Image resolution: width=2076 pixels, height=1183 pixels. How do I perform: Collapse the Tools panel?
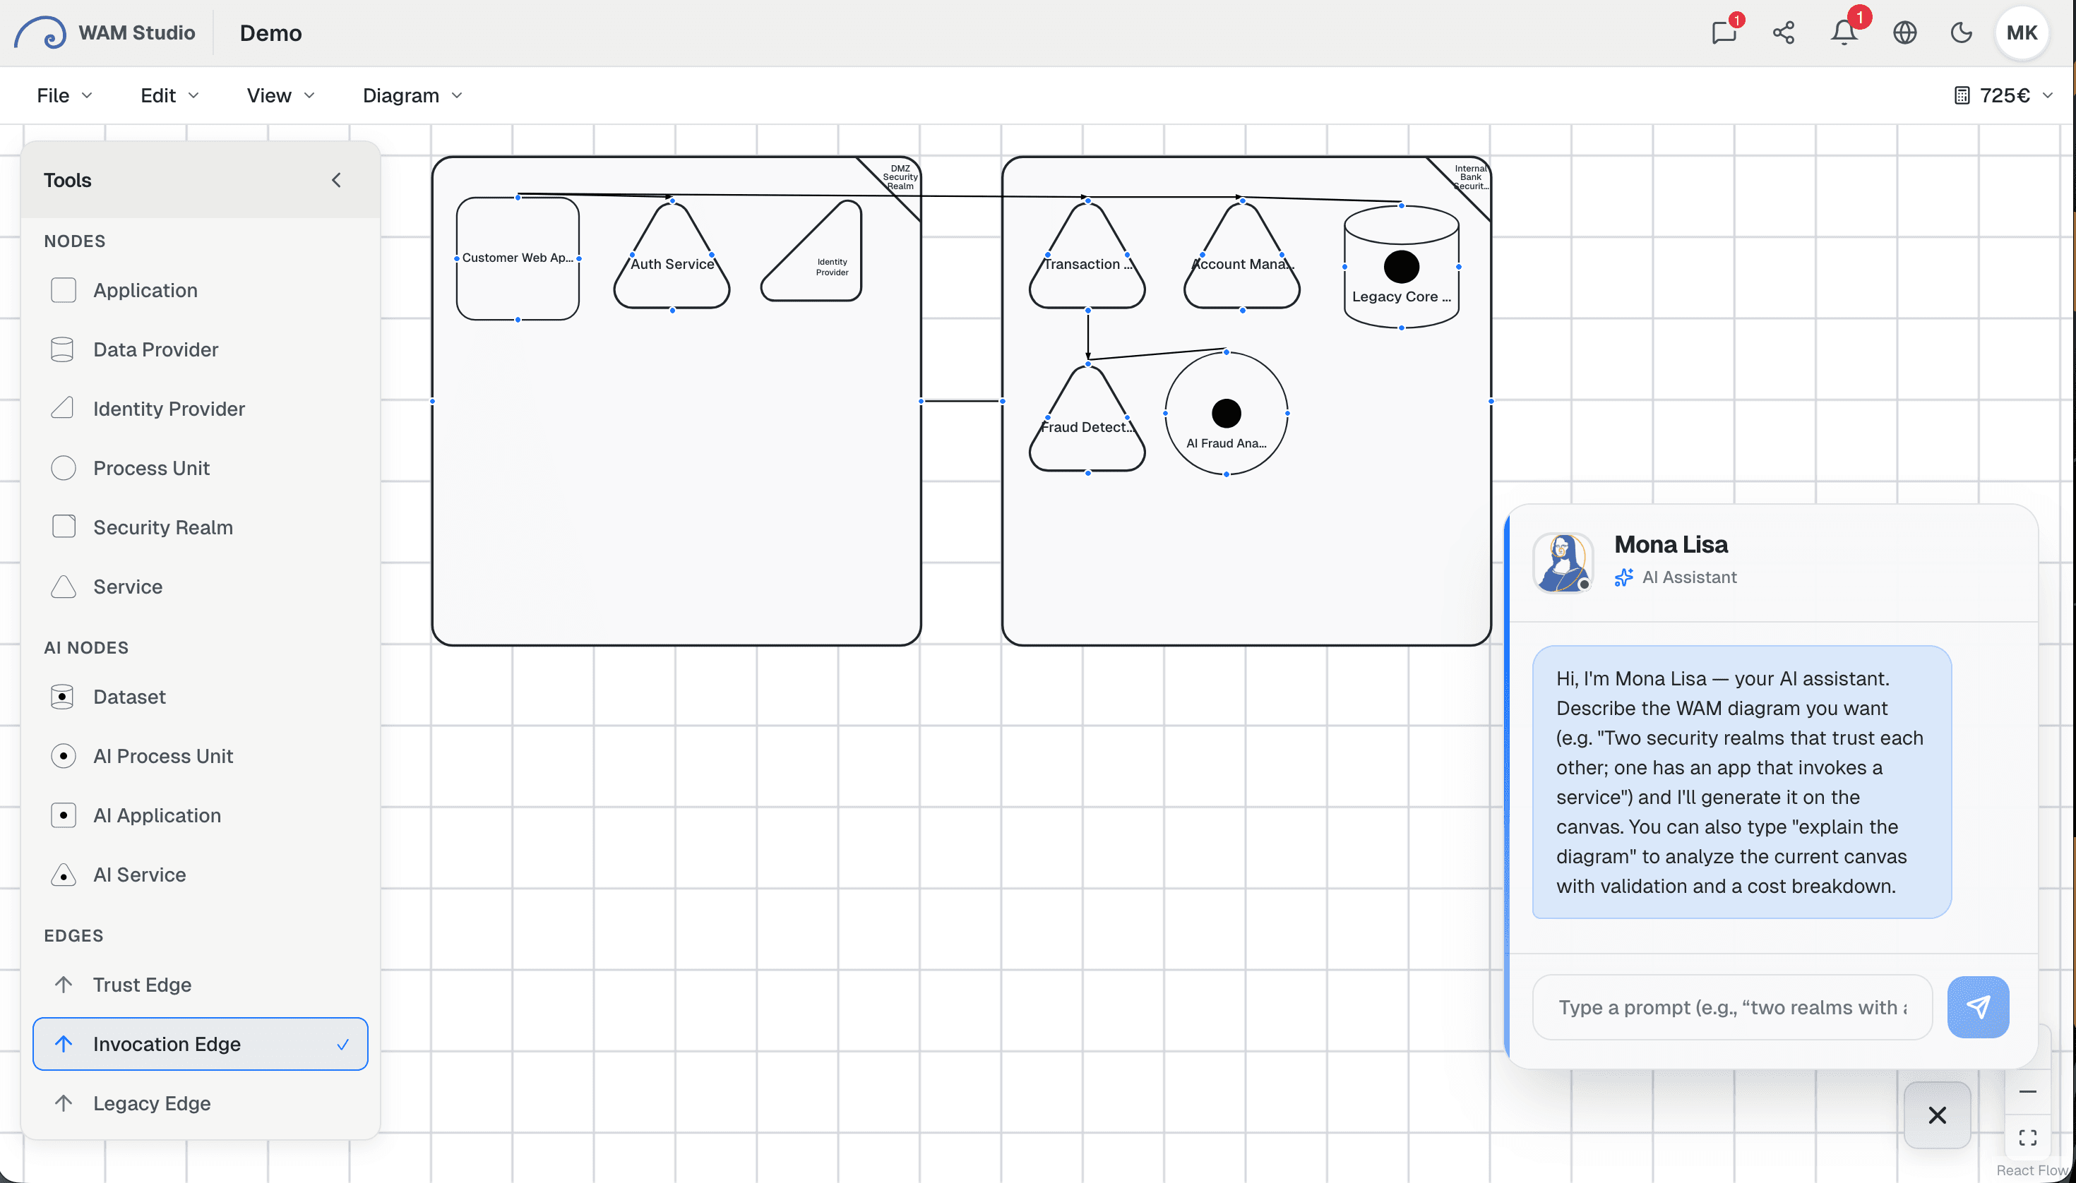(x=337, y=179)
